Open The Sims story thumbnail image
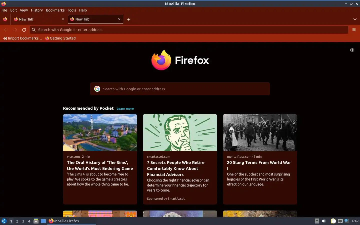The height and width of the screenshot is (225, 360). [x=100, y=132]
